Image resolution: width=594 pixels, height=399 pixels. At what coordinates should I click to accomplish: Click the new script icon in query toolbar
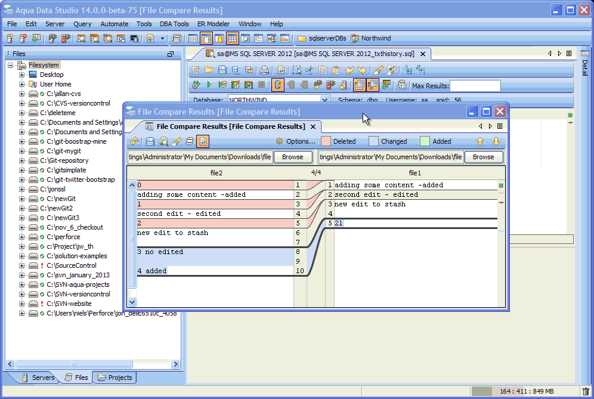tap(196, 70)
